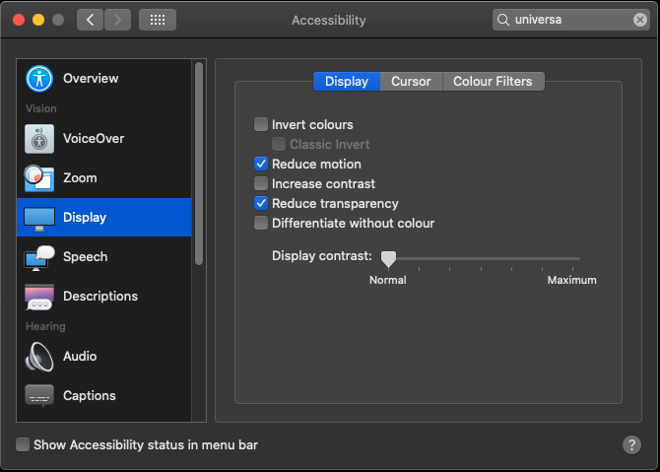Click the Zoom label in sidebar
The width and height of the screenshot is (660, 472).
point(80,178)
